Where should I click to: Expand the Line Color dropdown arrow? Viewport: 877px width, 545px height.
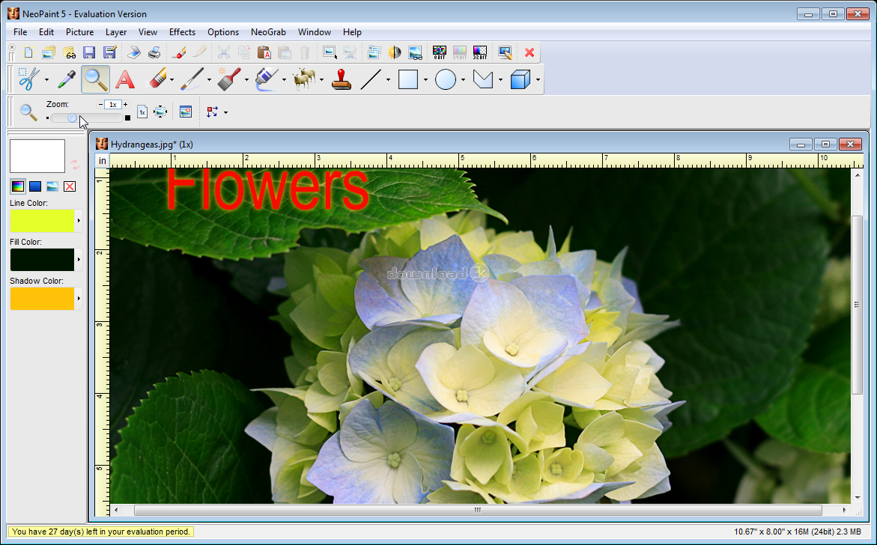click(79, 221)
